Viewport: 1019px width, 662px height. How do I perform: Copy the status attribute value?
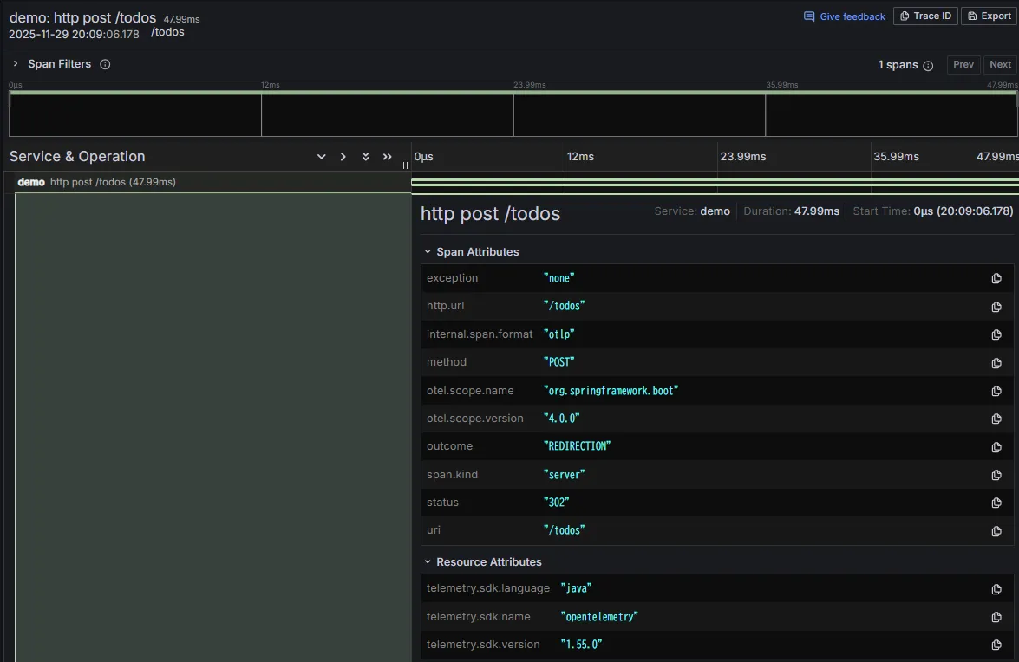(x=996, y=503)
